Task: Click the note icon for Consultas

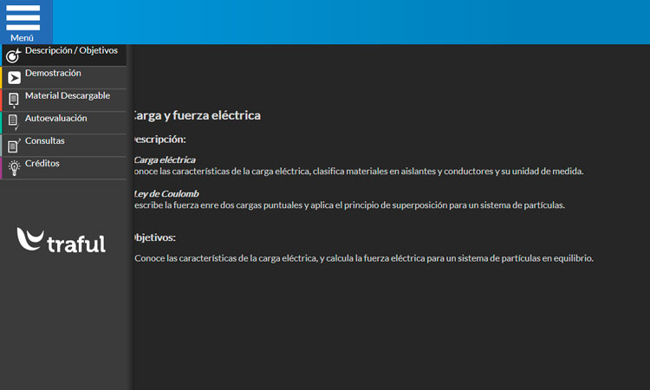Action: [x=14, y=146]
